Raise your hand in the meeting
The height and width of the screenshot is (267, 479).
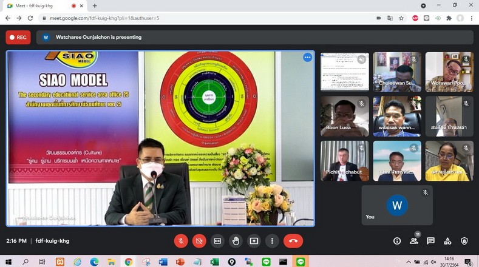pyautogui.click(x=236, y=241)
